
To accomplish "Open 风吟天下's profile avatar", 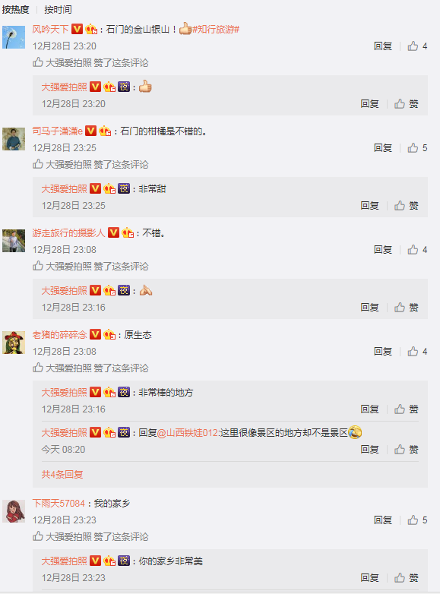I will tap(14, 37).
